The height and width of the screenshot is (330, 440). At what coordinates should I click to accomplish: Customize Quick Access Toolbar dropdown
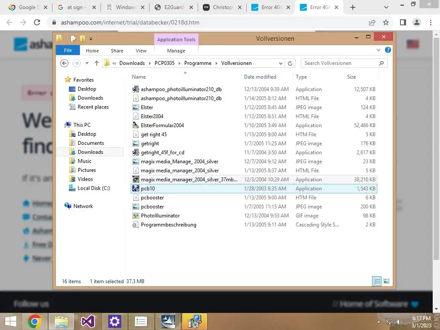coord(91,39)
